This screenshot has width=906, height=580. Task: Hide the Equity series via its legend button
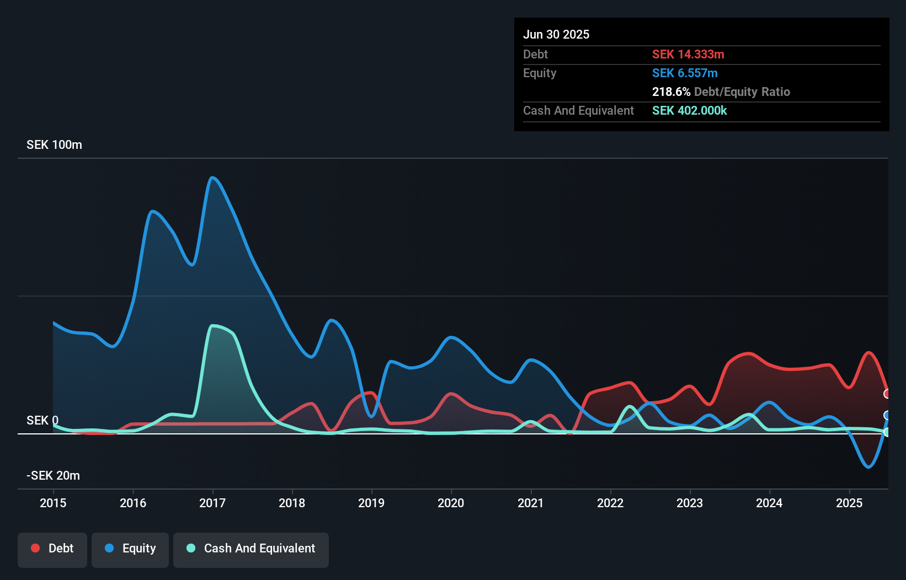point(130,549)
